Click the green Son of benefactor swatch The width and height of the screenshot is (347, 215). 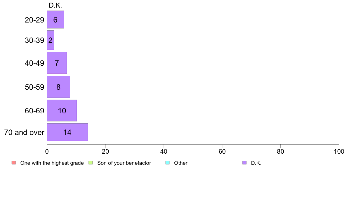91,163
